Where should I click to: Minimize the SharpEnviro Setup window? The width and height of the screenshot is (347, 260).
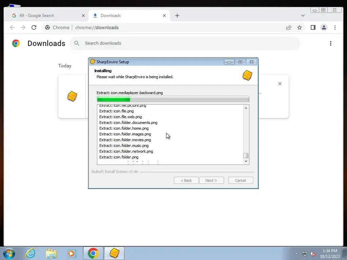click(229, 62)
